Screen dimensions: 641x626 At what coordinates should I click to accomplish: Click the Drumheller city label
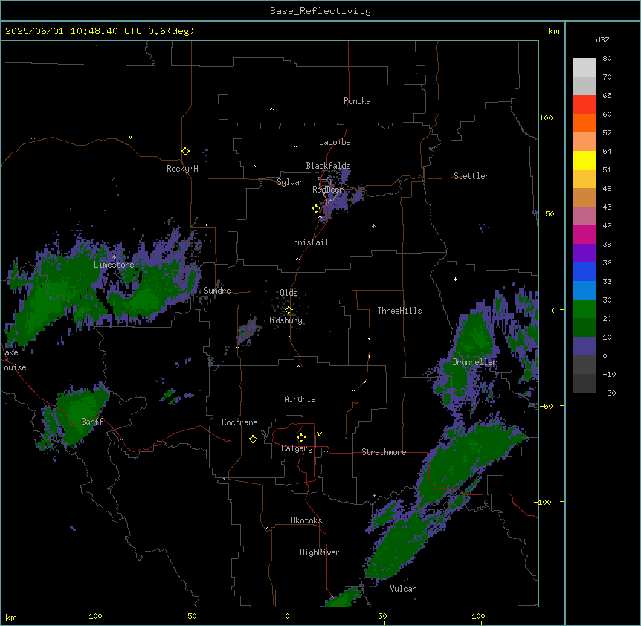coord(474,362)
